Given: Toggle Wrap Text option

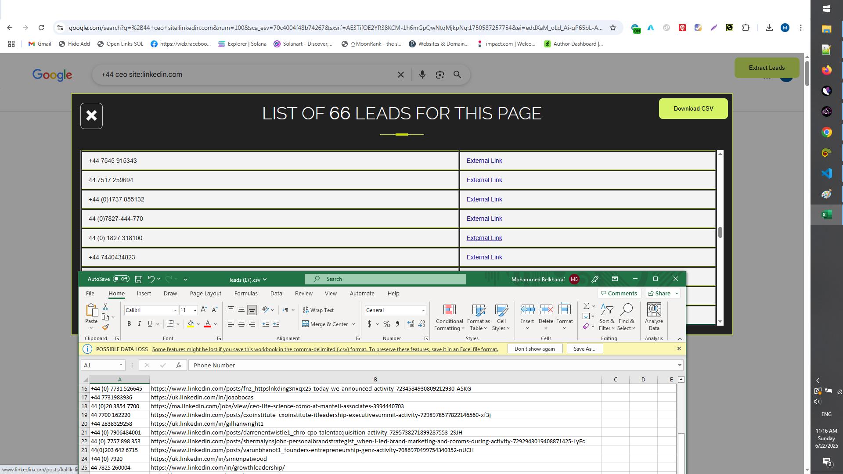Looking at the screenshot, I should [318, 310].
